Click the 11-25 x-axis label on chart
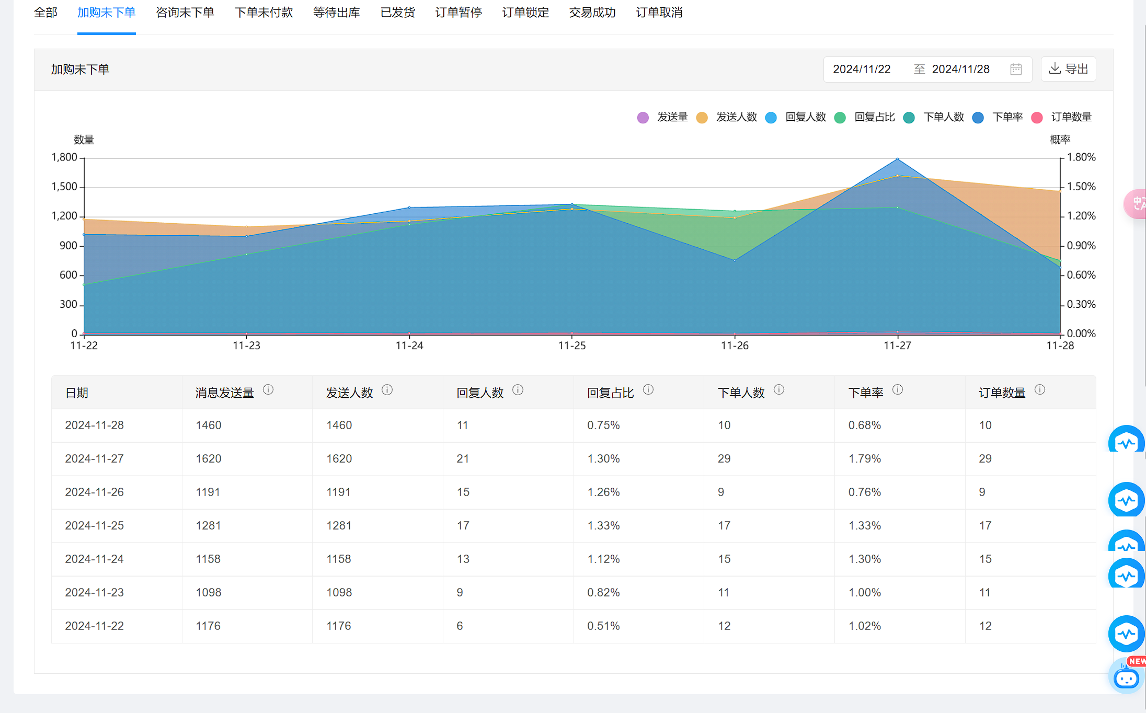1146x713 pixels. (x=572, y=346)
